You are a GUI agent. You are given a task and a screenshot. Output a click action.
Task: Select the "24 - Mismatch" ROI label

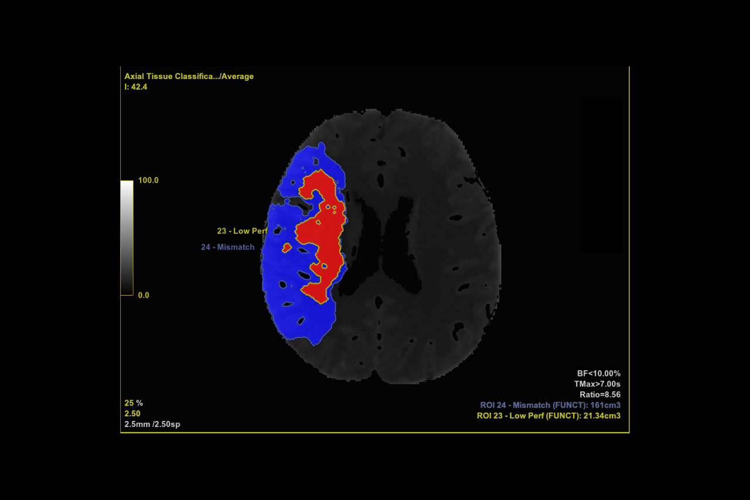[x=227, y=247]
